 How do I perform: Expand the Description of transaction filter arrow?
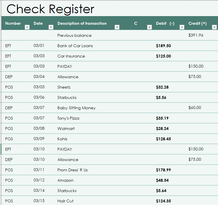point(117,27)
